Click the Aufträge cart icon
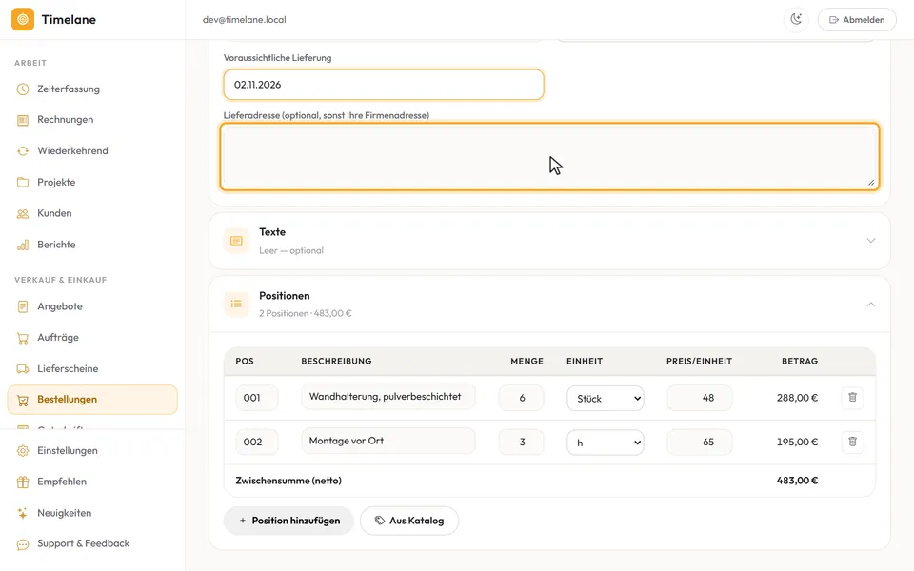Screen dimensions: 914x571 coord(23,337)
